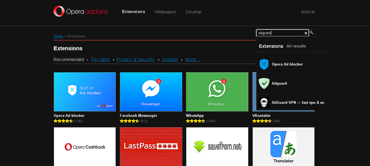
Task: Click the VKontakte extension title
Action: point(262,116)
